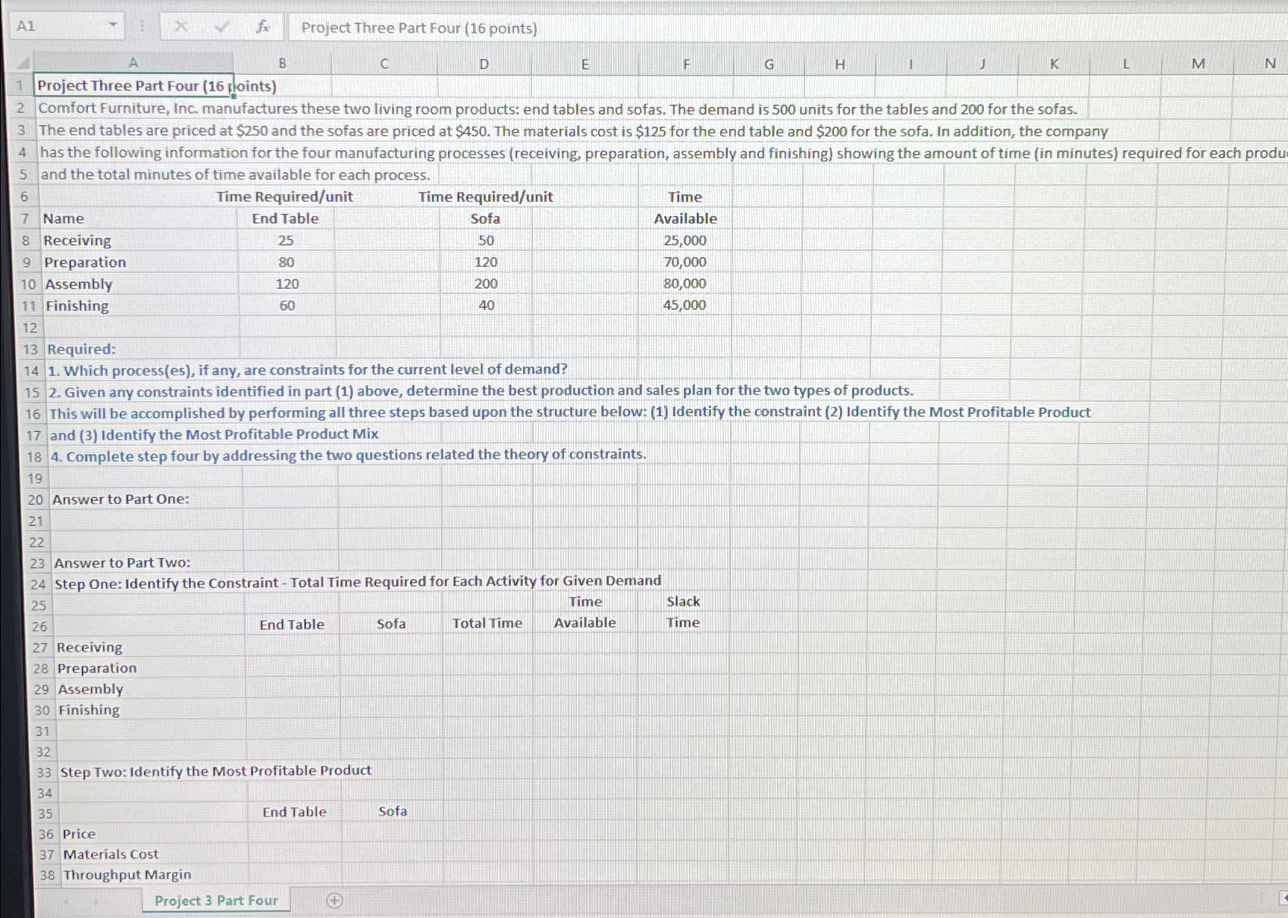The width and height of the screenshot is (1288, 918).
Task: Click End Table time value 80
Action: (x=287, y=262)
